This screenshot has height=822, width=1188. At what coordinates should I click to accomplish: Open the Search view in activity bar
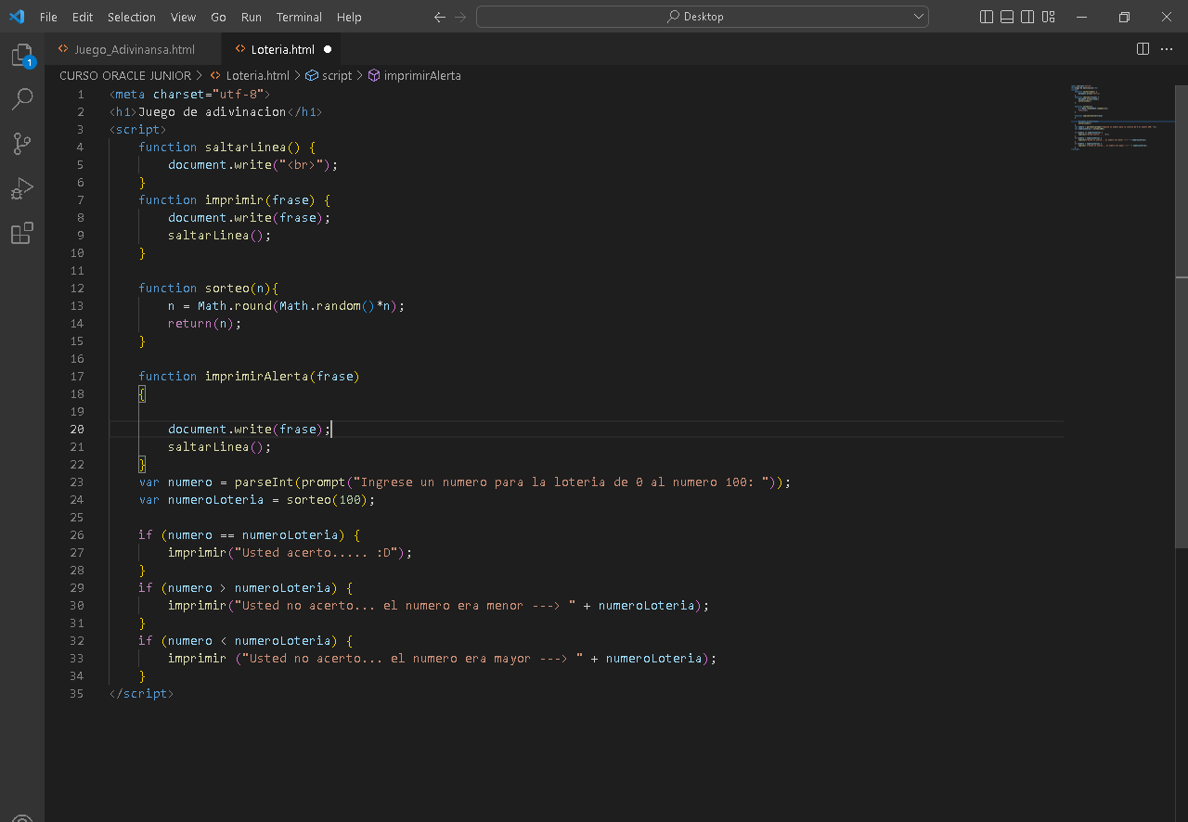tap(22, 99)
